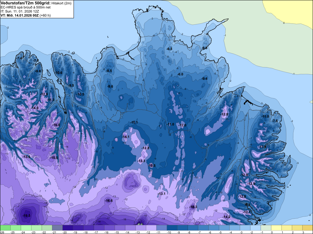This screenshot has height=234, width=313.
Task: Choose the legend swatch above the -2 label
Action: pos(255,228)
